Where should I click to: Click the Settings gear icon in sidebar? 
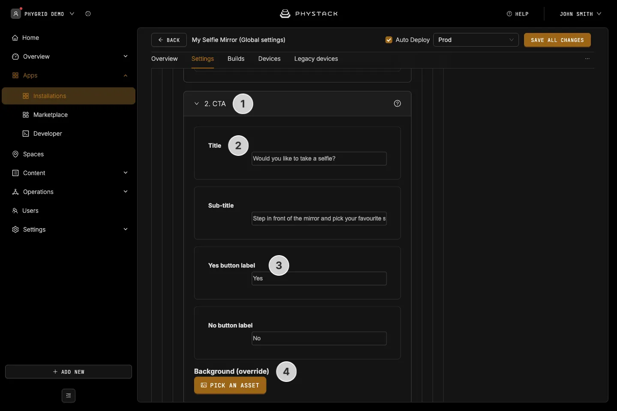[15, 229]
